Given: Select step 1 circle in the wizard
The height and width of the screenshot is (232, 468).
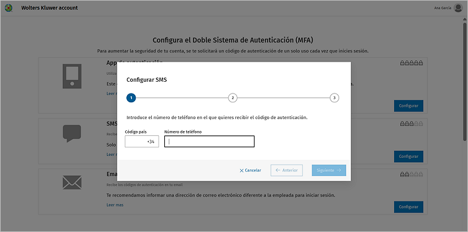Looking at the screenshot, I should coord(131,98).
